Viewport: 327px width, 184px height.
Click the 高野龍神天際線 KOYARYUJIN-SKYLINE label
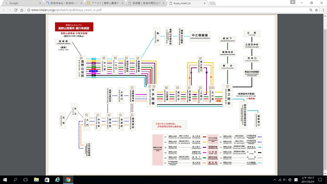pyautogui.click(x=246, y=95)
